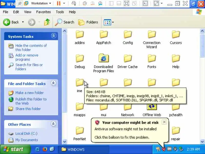Click the send Ctrl+Alt+Del icon
This screenshot has height=154, width=205.
74,3
